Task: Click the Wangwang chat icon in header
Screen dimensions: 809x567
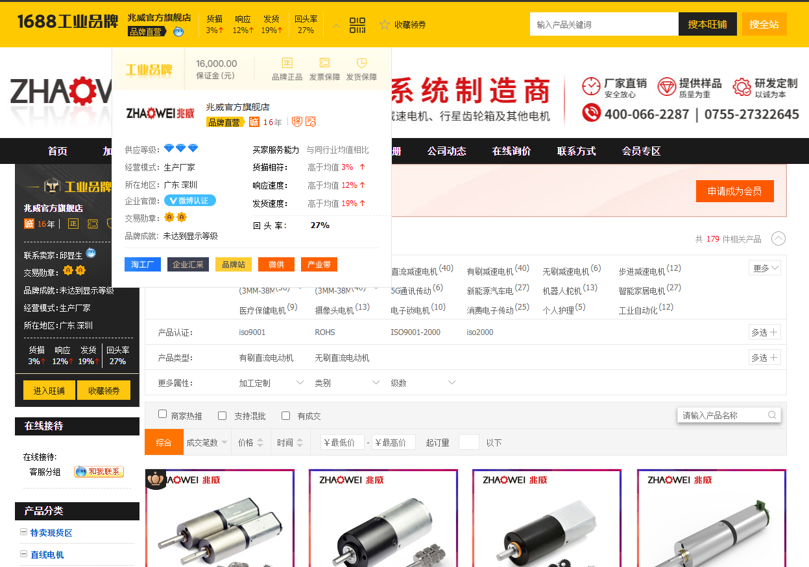Action: pyautogui.click(x=178, y=31)
